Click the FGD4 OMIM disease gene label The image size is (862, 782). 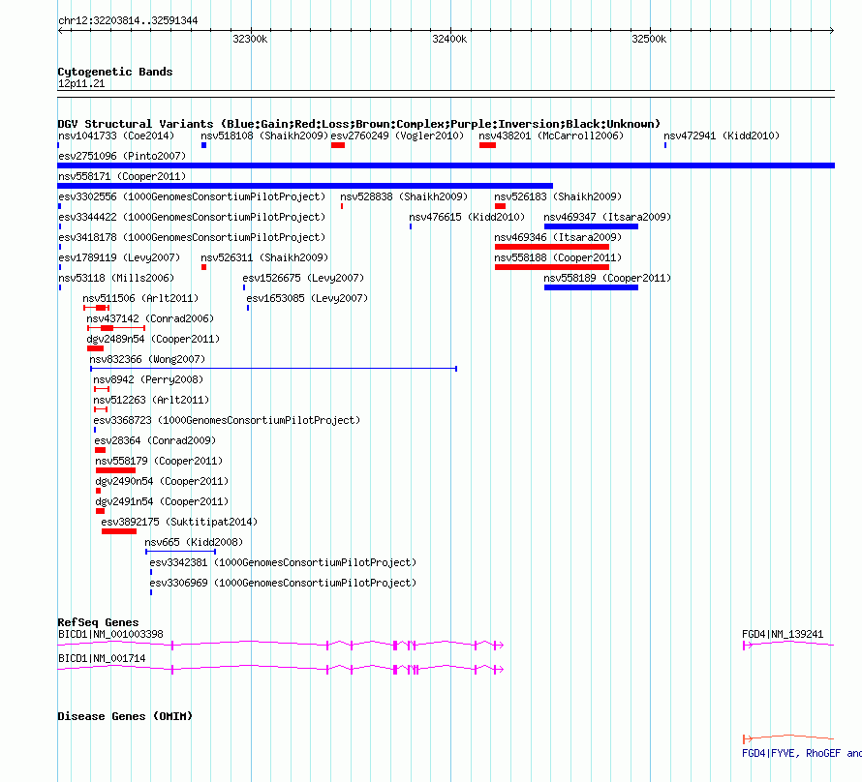pyautogui.click(x=802, y=753)
